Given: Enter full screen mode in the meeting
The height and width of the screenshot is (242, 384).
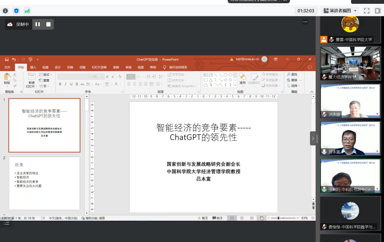Looking at the screenshot, I should click(x=367, y=11).
